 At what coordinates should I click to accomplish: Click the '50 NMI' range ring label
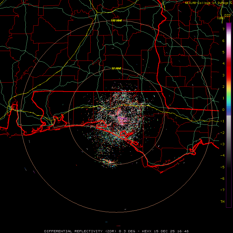click(116, 68)
